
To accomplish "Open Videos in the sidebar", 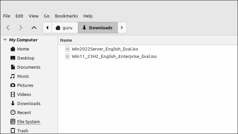I will tap(24, 94).
